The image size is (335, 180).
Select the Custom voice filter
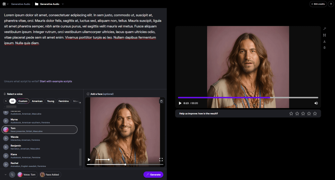point(23,101)
